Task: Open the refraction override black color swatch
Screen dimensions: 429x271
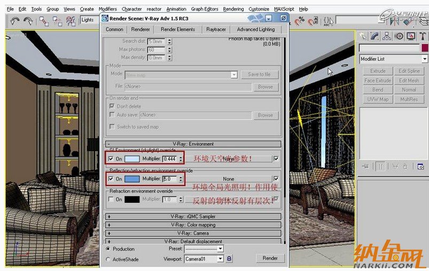Action: 132,200
